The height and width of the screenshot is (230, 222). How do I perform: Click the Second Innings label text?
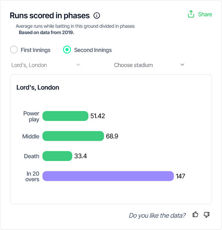(93, 50)
